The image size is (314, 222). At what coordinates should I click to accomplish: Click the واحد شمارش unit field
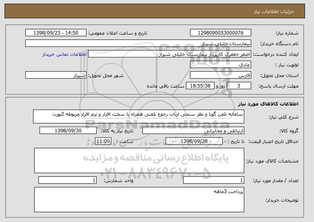point(67,180)
